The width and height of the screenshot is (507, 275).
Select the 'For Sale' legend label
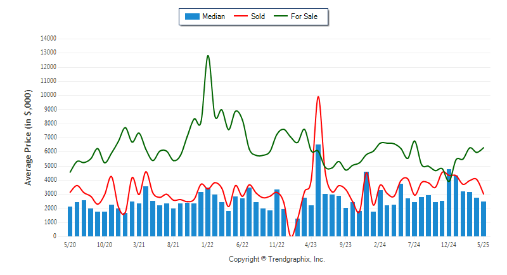pyautogui.click(x=304, y=16)
